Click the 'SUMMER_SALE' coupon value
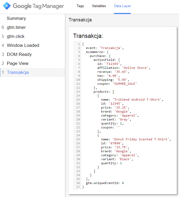The image size is (179, 197). 126,84
